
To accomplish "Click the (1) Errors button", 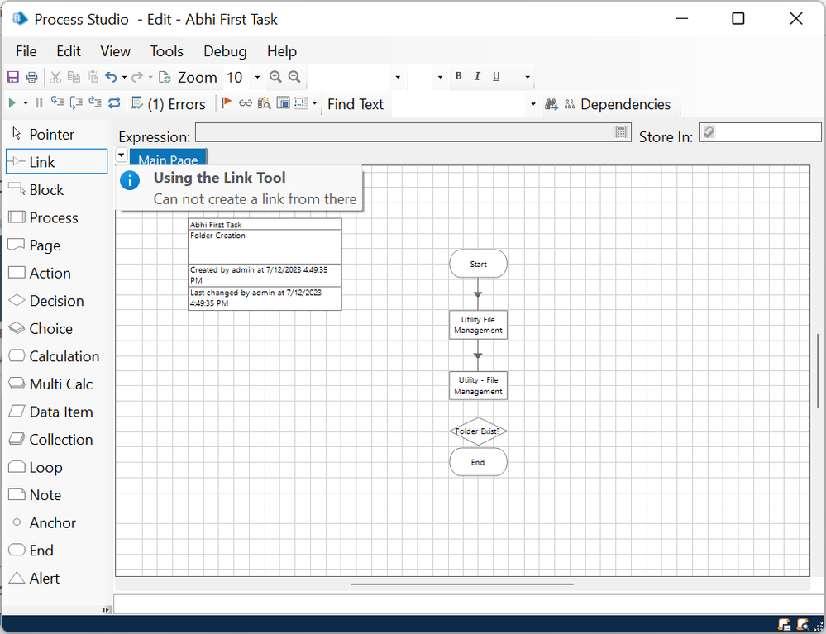I will click(169, 104).
